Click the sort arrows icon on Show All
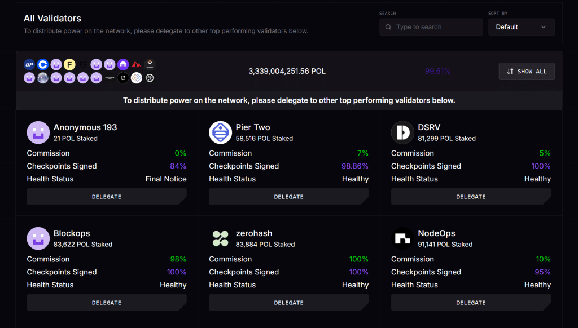 pyautogui.click(x=510, y=72)
